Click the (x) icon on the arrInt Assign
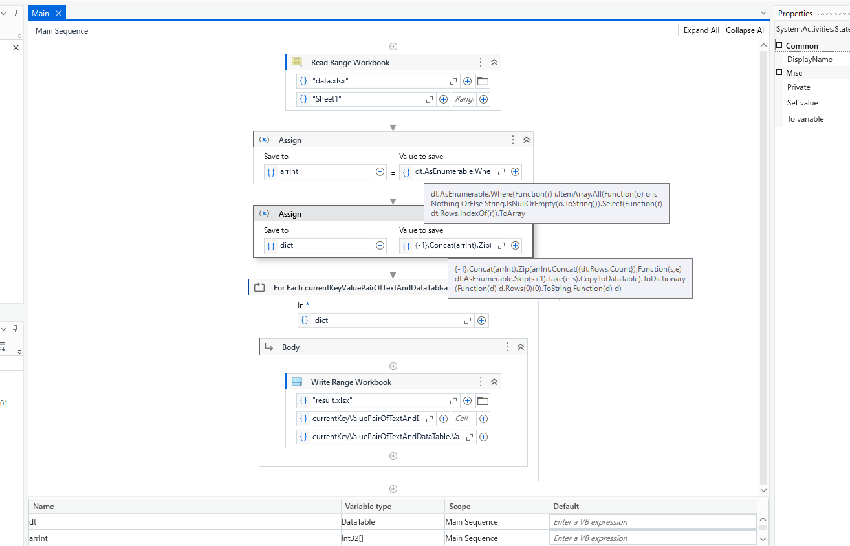850x546 pixels. [265, 139]
